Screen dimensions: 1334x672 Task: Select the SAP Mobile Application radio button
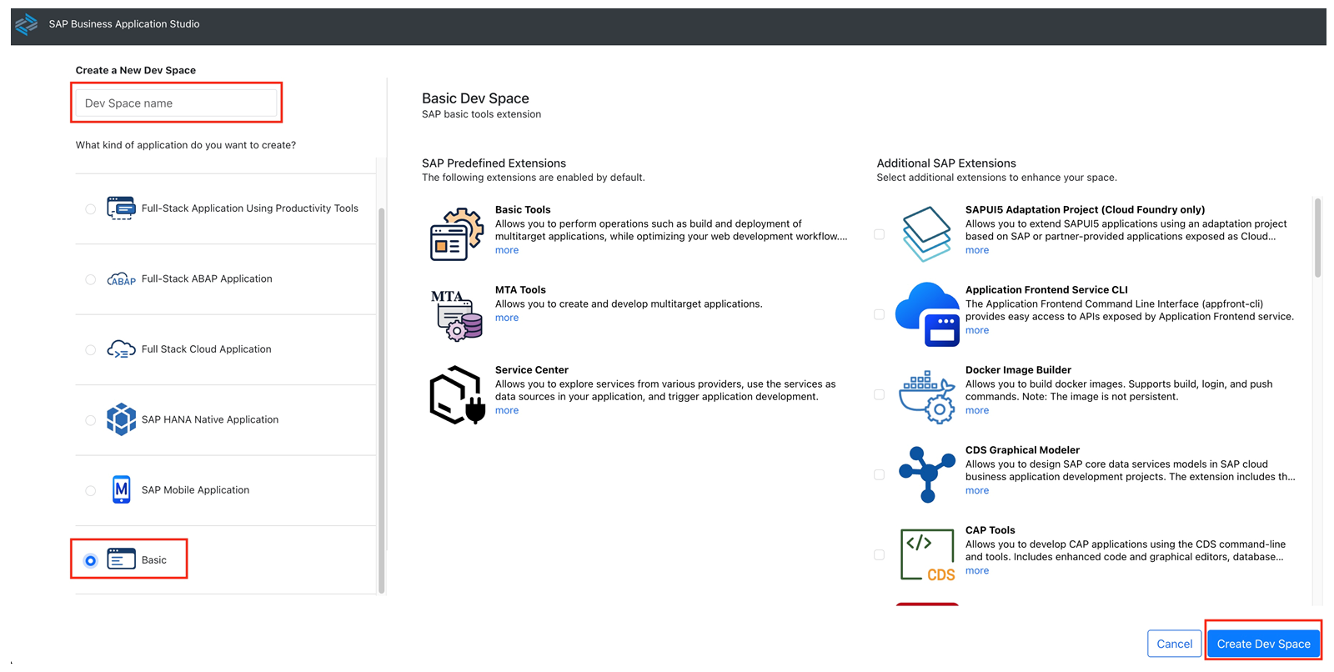pos(90,490)
